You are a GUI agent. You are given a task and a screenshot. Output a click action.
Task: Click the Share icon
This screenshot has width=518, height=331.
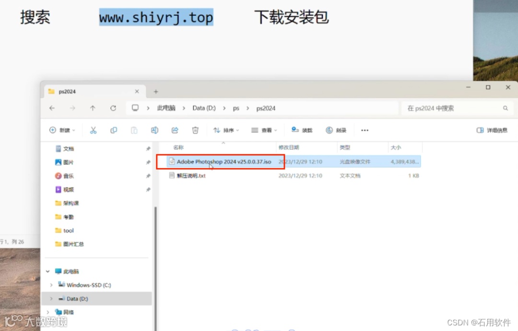(175, 130)
